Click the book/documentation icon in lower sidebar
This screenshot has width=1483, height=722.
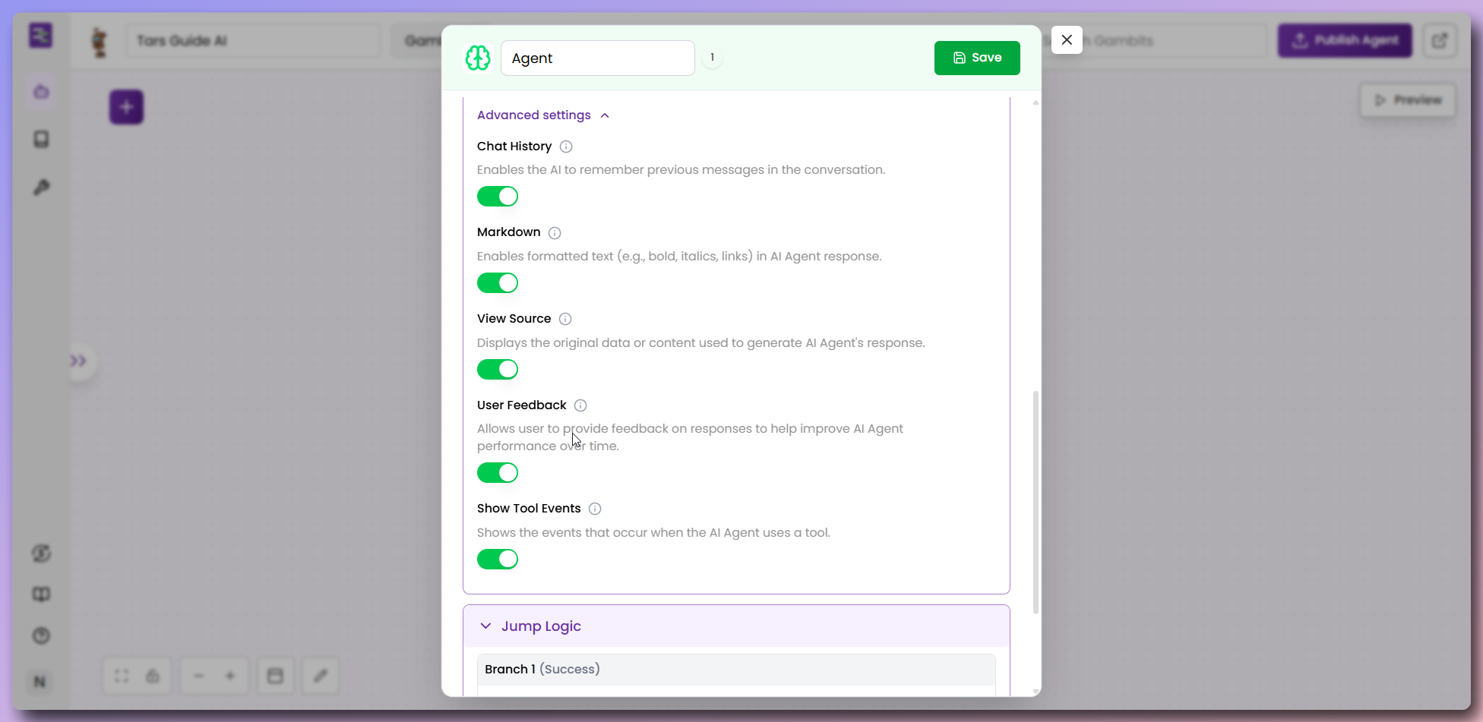click(41, 594)
